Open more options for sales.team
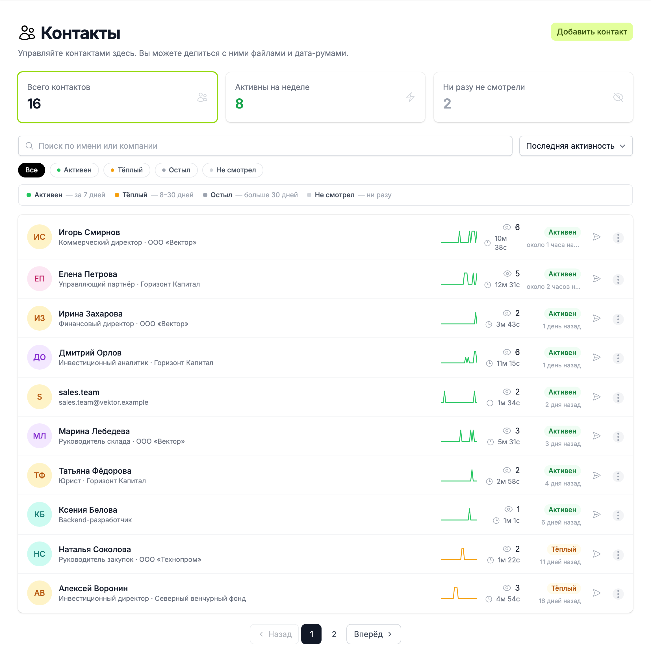This screenshot has height=650, width=651. pyautogui.click(x=618, y=398)
